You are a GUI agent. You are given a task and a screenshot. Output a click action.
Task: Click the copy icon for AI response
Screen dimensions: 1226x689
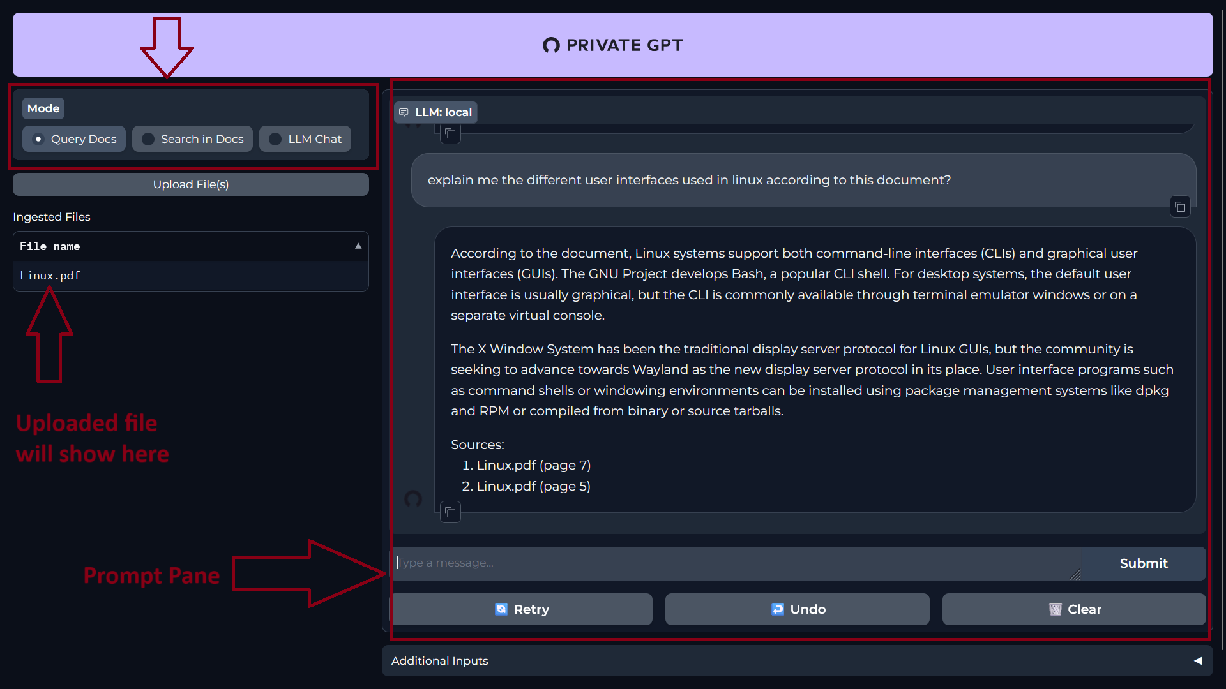(x=450, y=513)
